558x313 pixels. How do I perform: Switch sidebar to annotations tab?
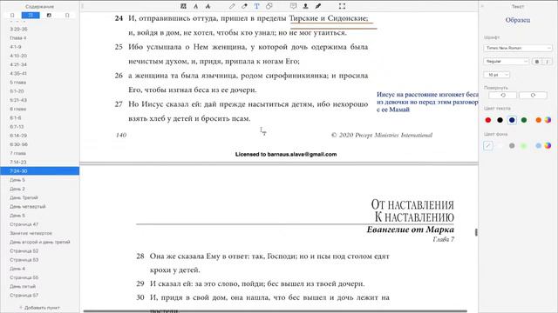pyautogui.click(x=49, y=16)
